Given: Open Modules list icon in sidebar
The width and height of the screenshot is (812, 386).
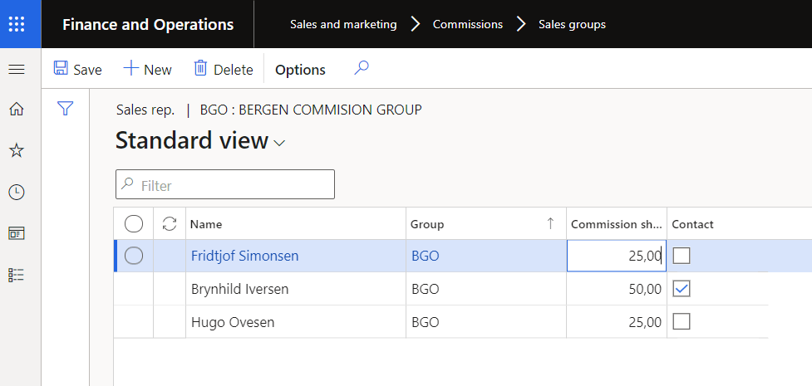Looking at the screenshot, I should point(17,275).
